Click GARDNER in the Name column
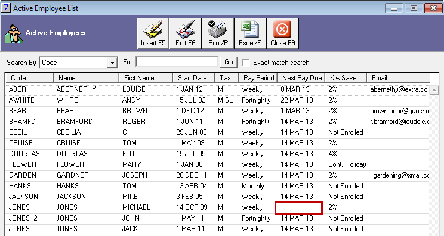 (73, 175)
